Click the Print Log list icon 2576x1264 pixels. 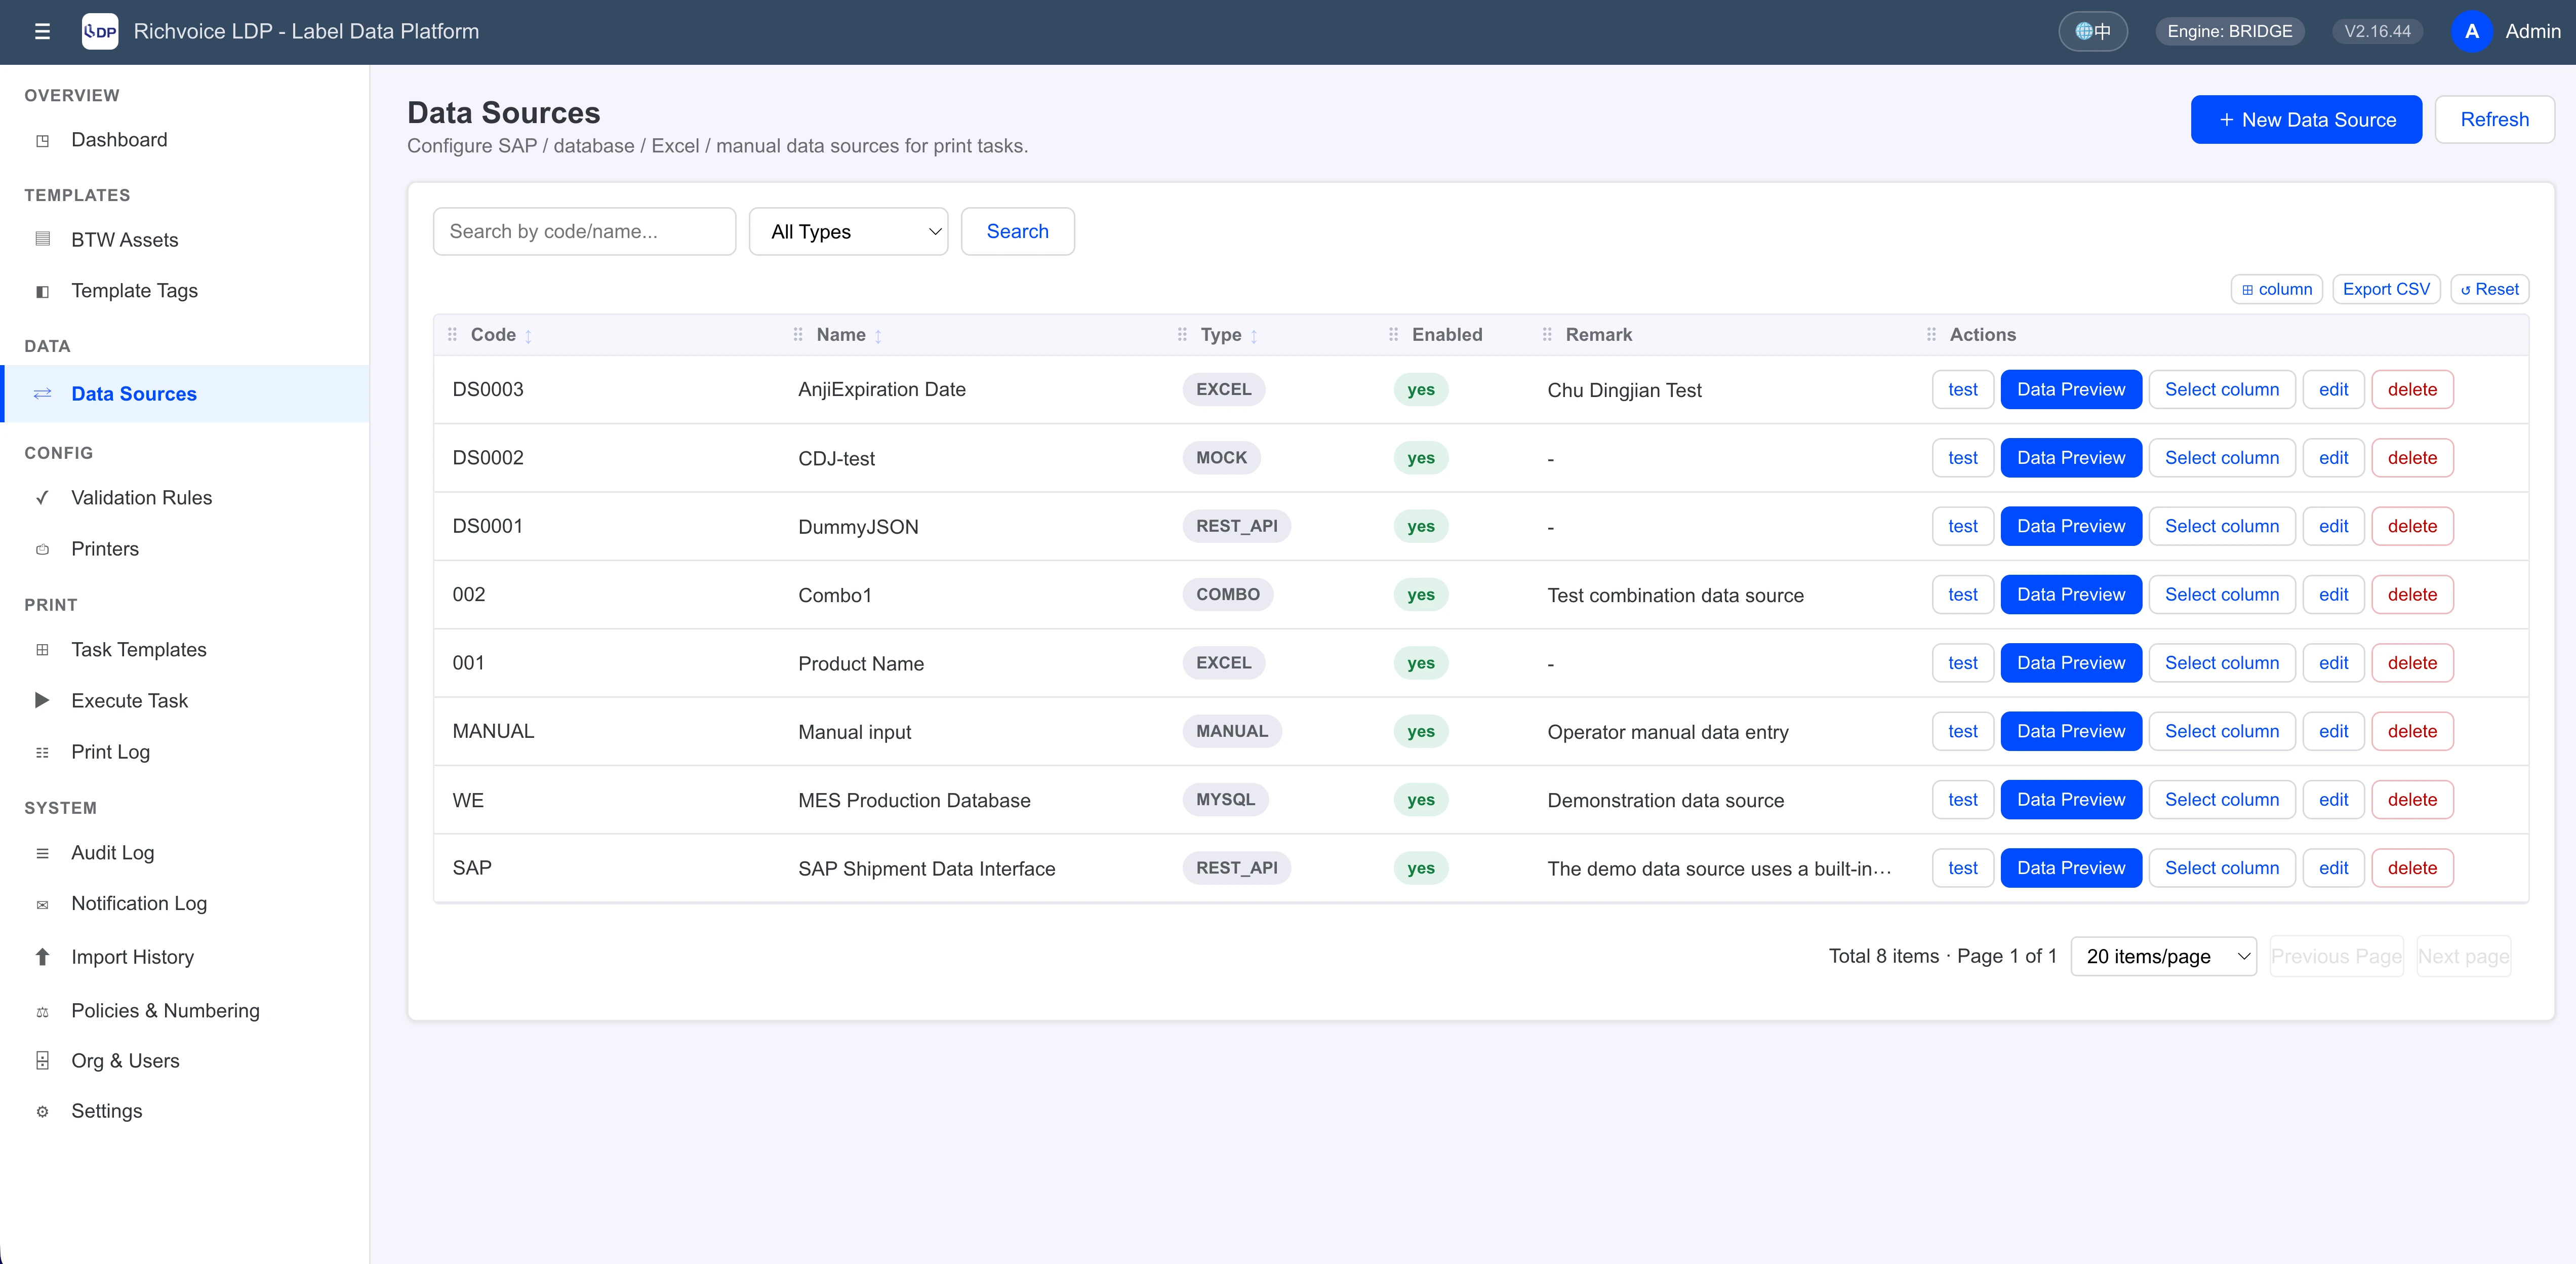[x=42, y=752]
